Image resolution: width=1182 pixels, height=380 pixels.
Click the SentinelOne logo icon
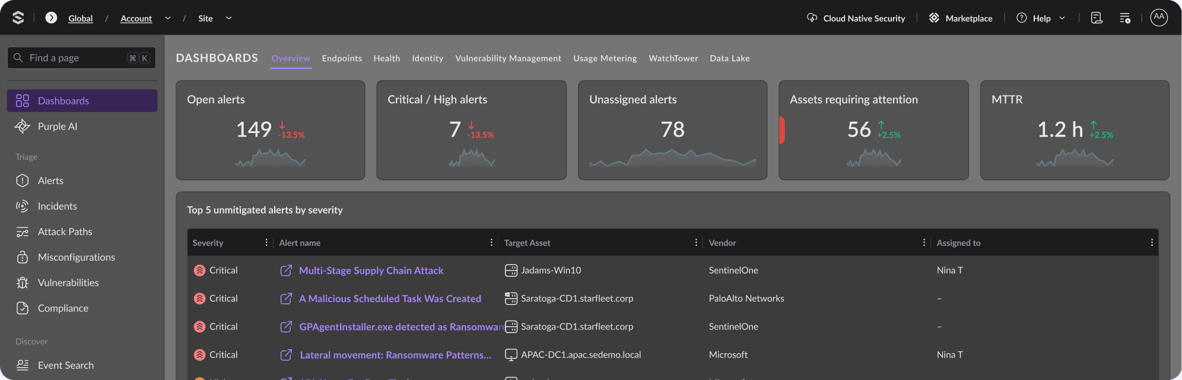tap(18, 18)
